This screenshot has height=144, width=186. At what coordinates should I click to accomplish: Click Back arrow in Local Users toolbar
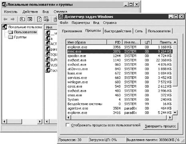coord(6,19)
